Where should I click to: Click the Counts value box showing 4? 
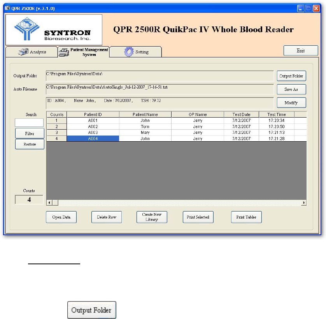[x=29, y=199]
